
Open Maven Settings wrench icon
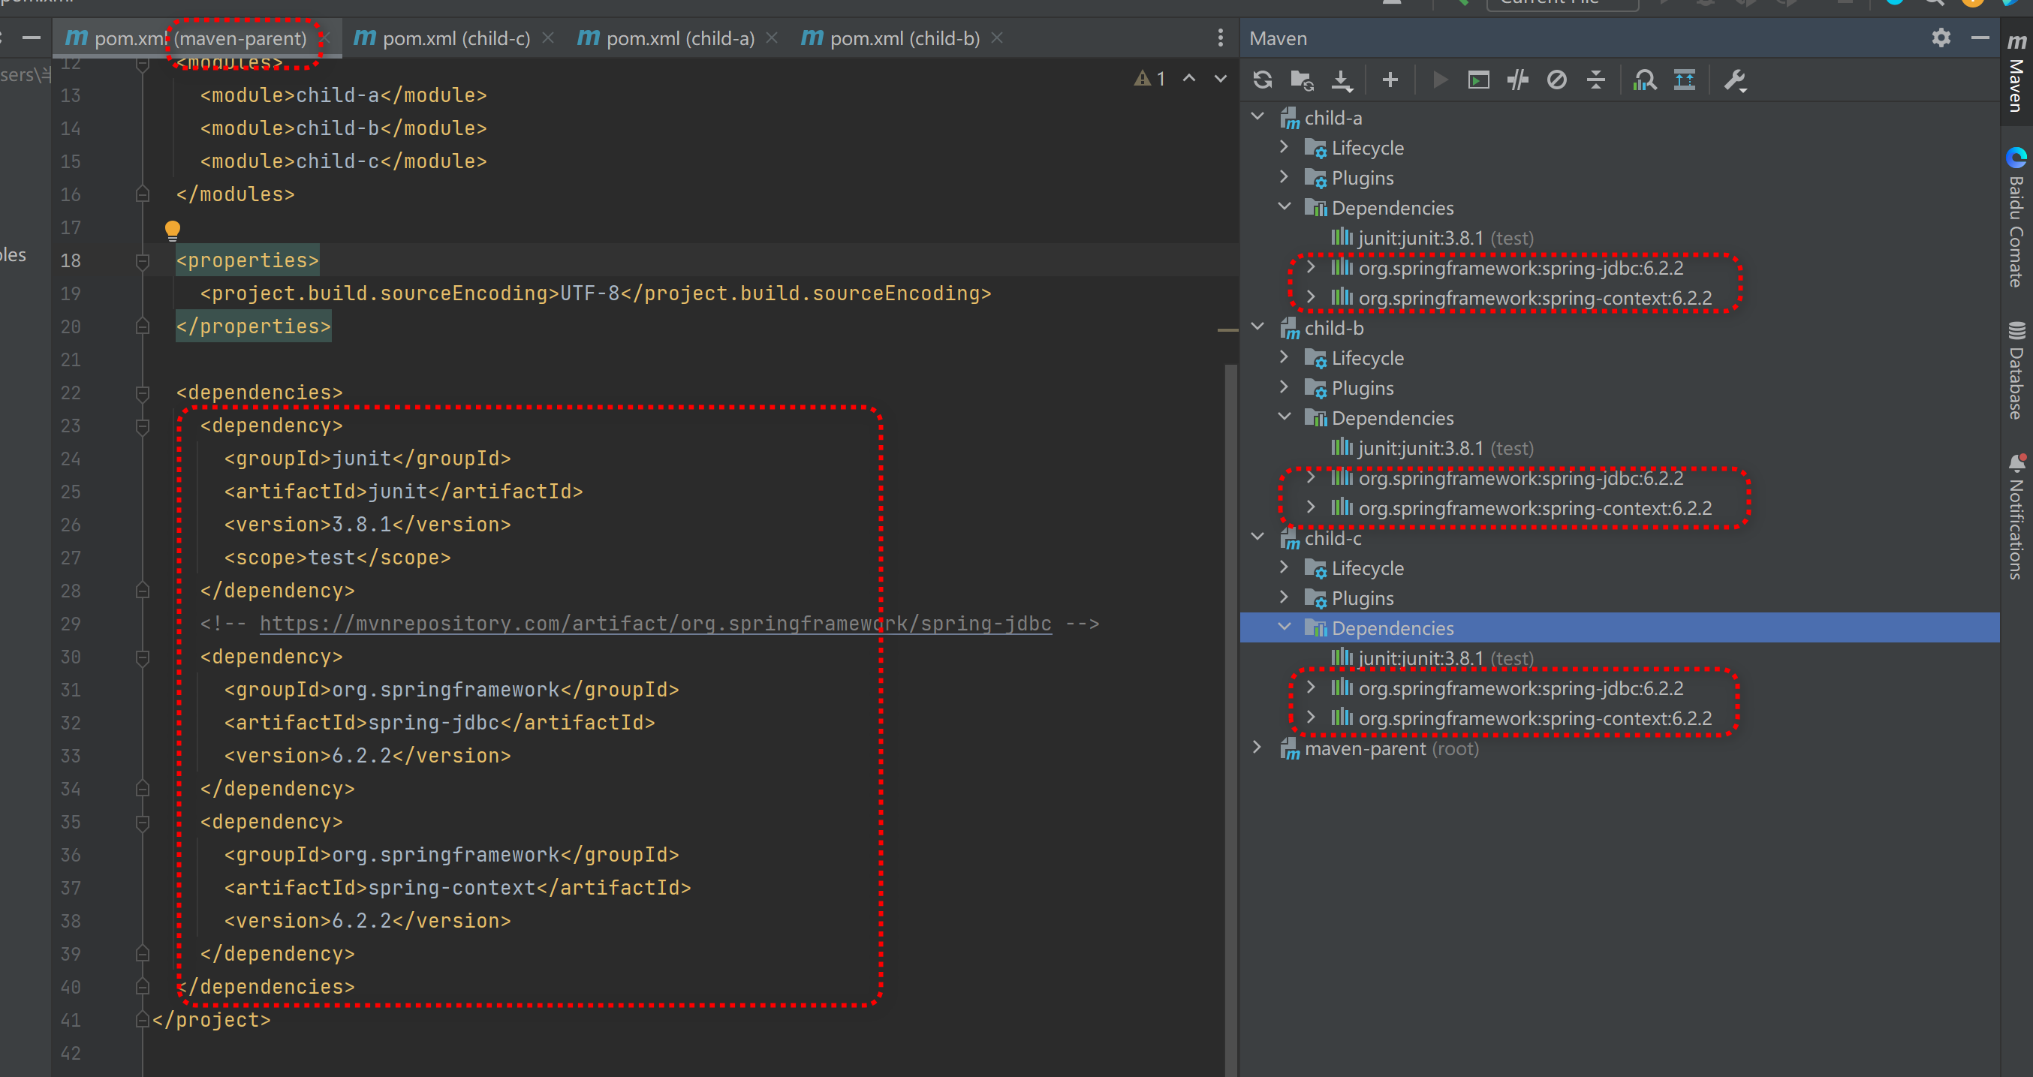pos(1735,80)
